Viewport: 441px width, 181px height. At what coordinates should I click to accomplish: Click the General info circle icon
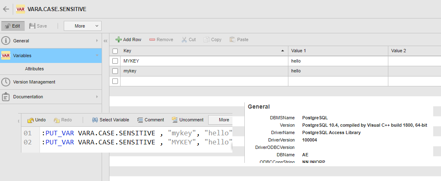coord(6,41)
